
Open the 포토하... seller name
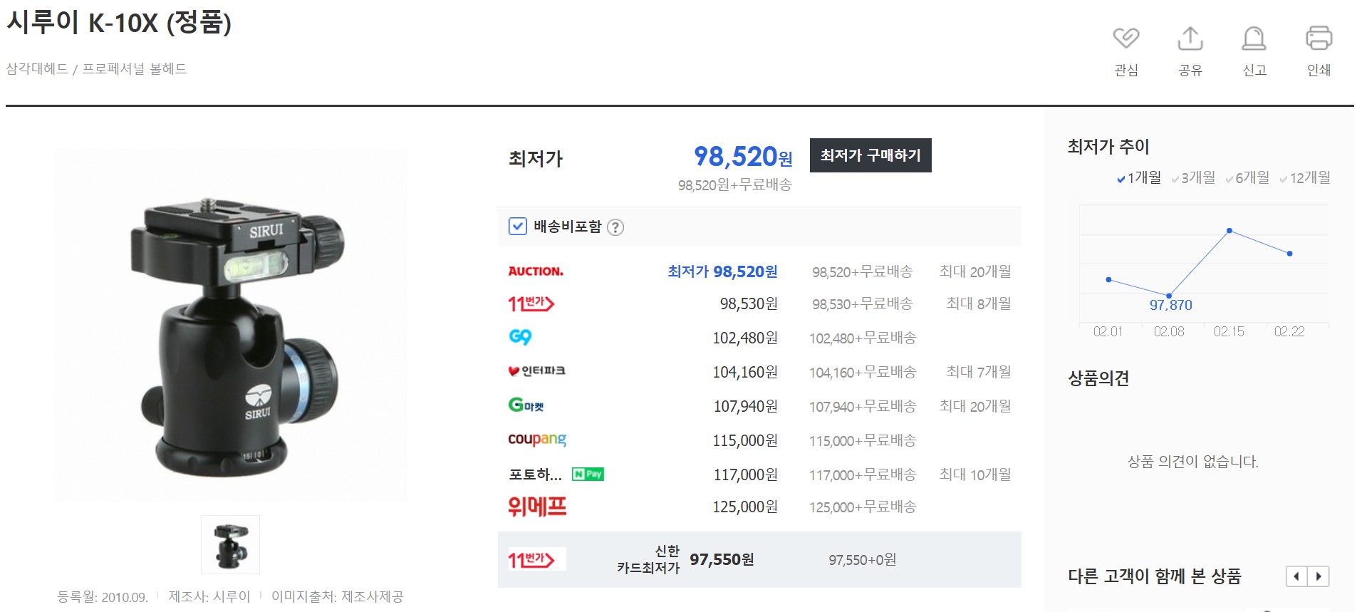[x=535, y=474]
